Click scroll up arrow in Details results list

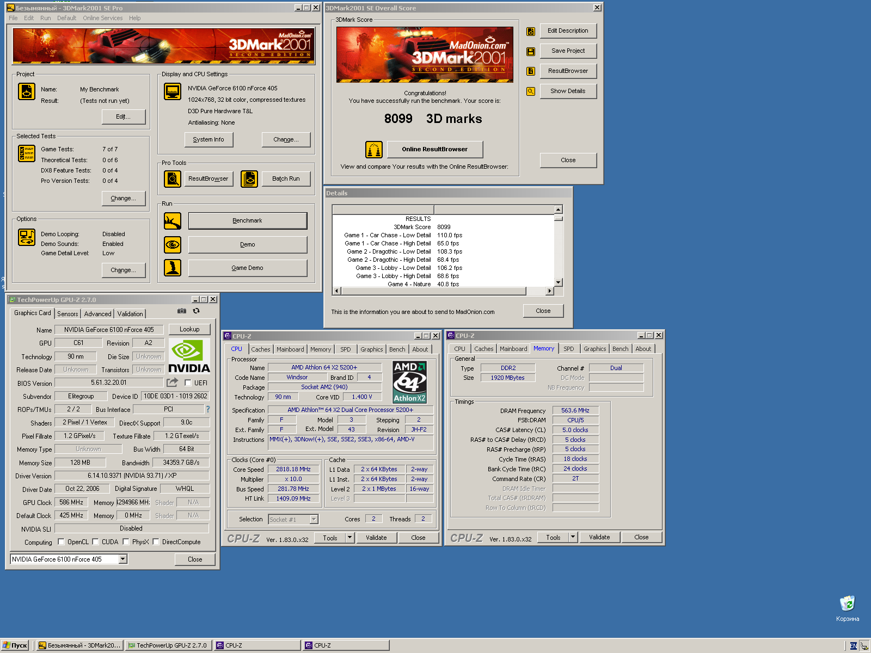click(x=558, y=210)
